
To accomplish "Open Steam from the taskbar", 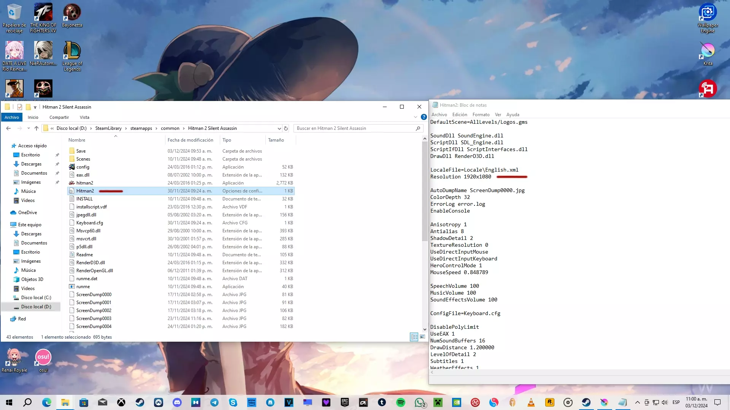I will tap(140, 402).
